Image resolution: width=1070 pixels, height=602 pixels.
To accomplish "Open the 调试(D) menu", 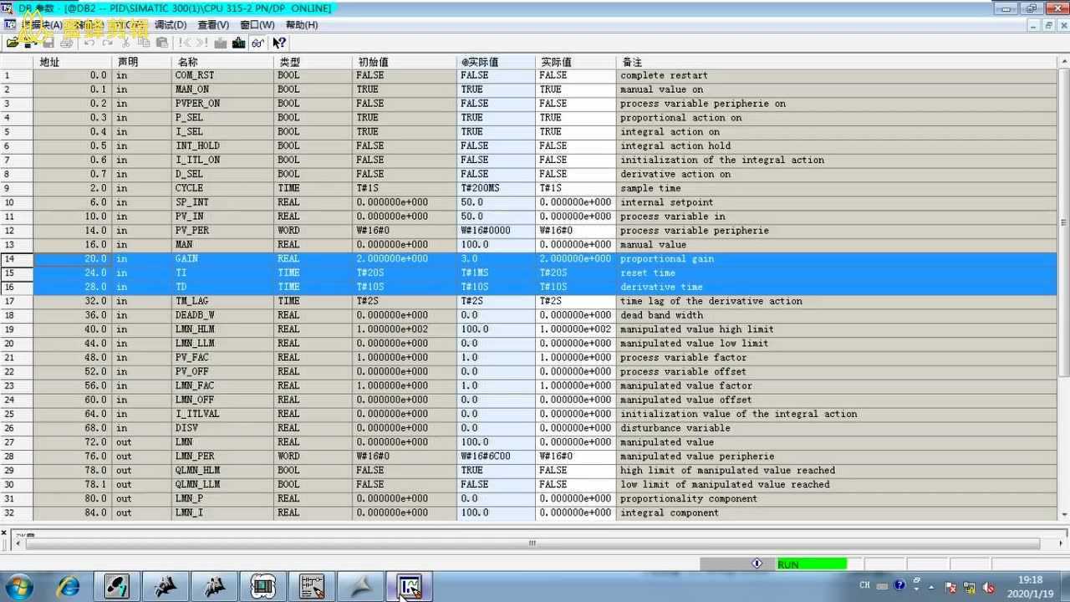I will coord(171,25).
